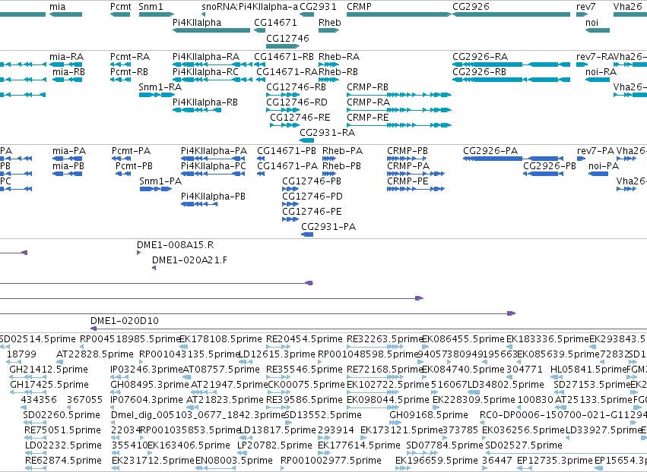
Task: Click the noi-PA protein label
Action: click(x=604, y=166)
